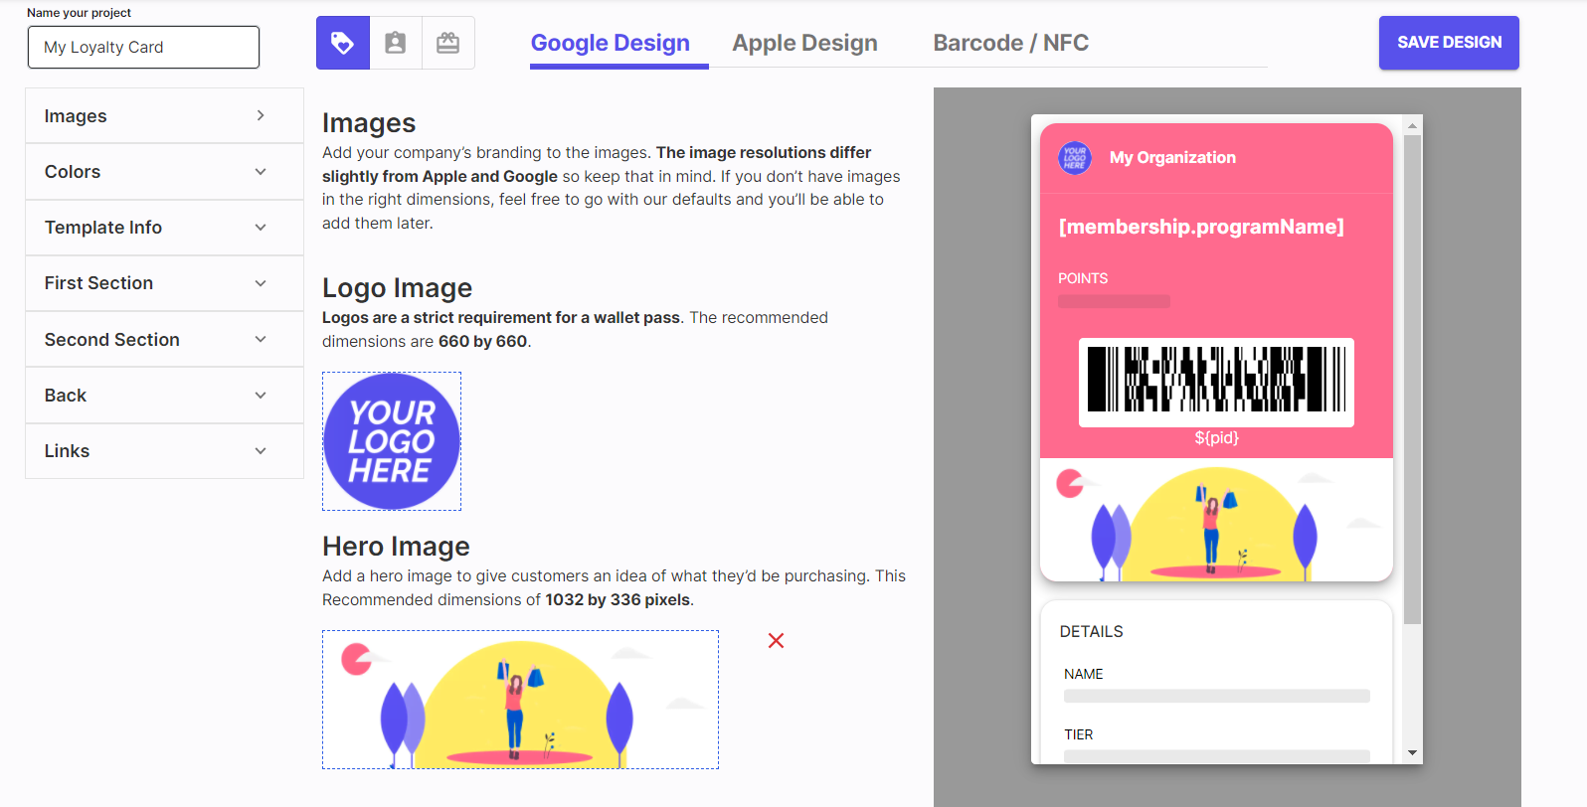Open the Second Section sidebar item
The height and width of the screenshot is (807, 1587).
click(x=164, y=340)
